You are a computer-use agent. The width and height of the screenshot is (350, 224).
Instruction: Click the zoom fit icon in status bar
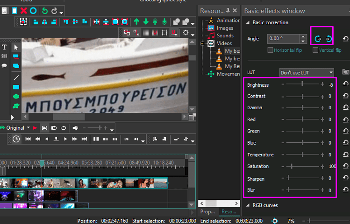(x=275, y=221)
